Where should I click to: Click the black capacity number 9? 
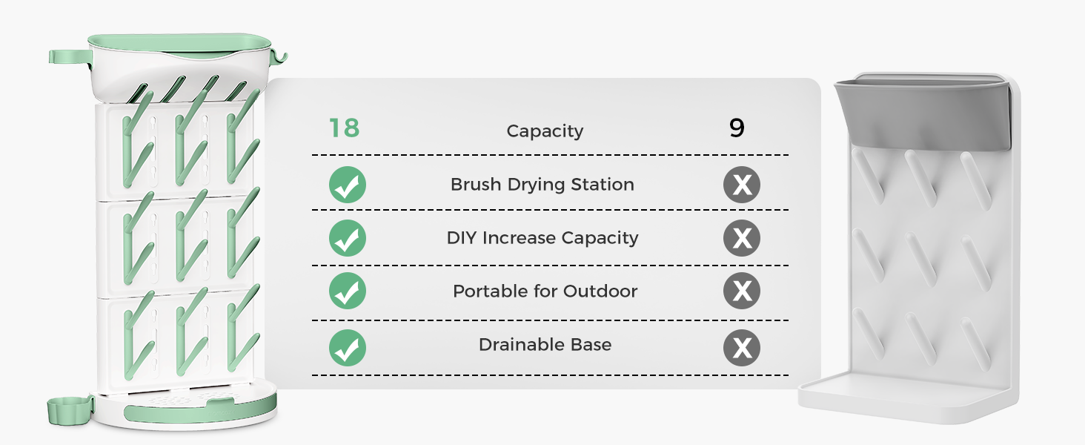737,128
